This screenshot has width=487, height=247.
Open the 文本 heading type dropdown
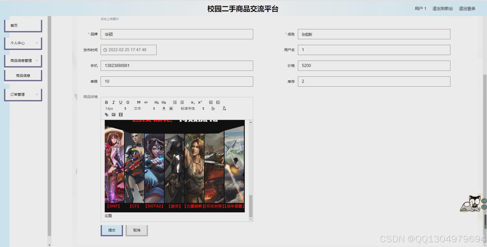(144, 109)
